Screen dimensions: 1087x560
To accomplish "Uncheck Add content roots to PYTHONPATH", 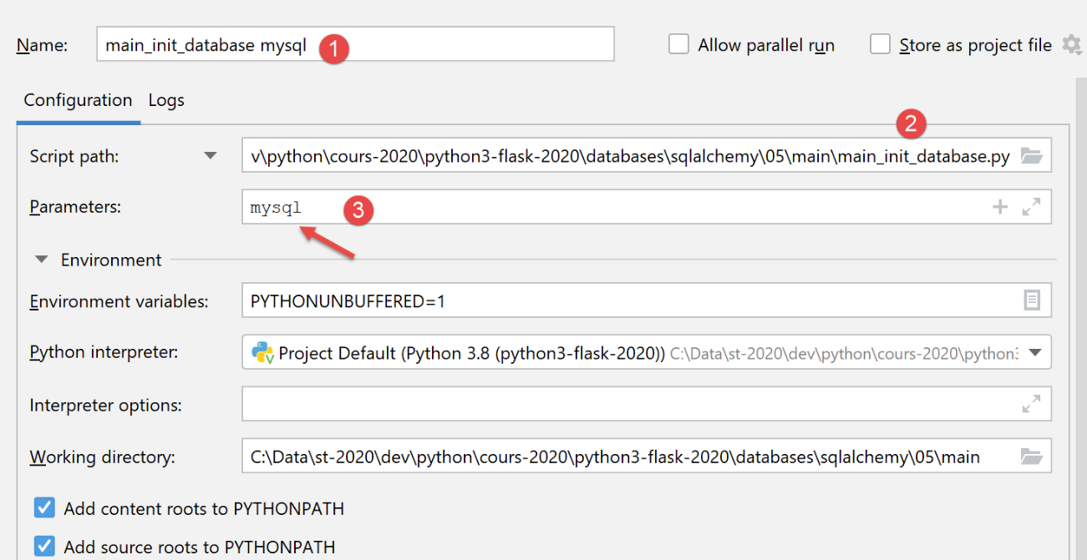I will (44, 508).
